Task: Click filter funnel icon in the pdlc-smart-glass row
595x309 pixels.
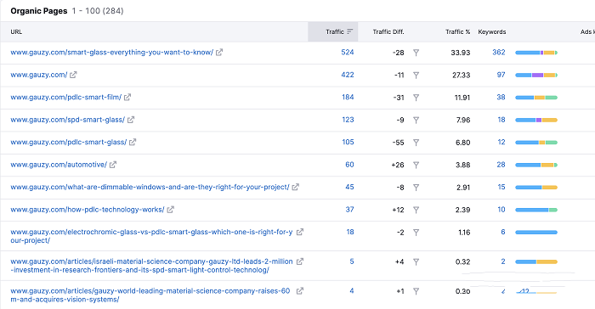Action: [416, 143]
